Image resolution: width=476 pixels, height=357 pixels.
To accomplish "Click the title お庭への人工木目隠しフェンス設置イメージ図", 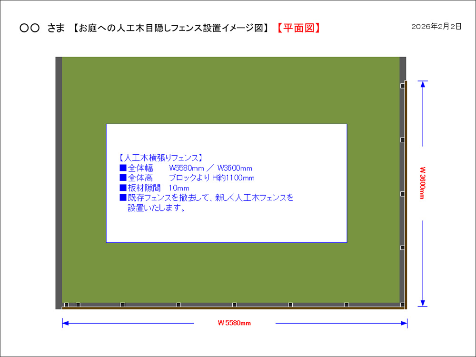I will click(170, 28).
